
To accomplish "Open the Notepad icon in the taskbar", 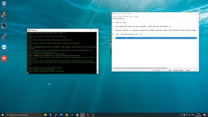I will (x=77, y=115).
